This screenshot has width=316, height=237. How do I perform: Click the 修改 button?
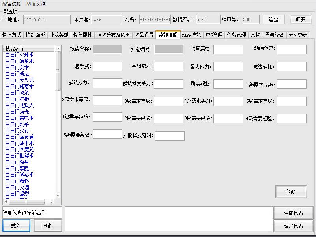pos(291,192)
